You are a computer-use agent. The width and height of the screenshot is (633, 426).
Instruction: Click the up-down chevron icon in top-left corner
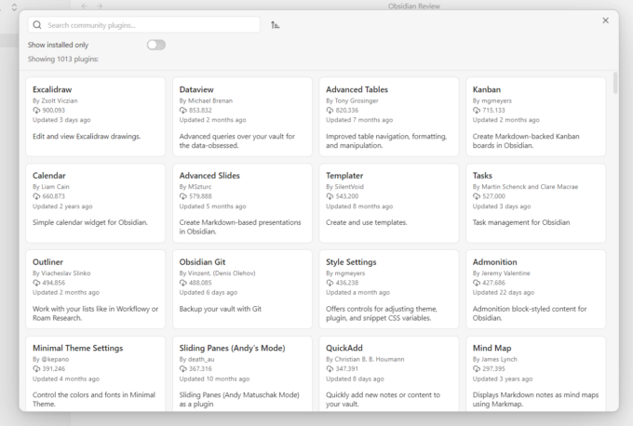13,7
